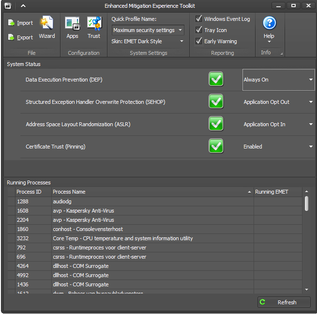Select avp Kaspersky process 2204
Screen dimensions: 317x314
point(155,220)
